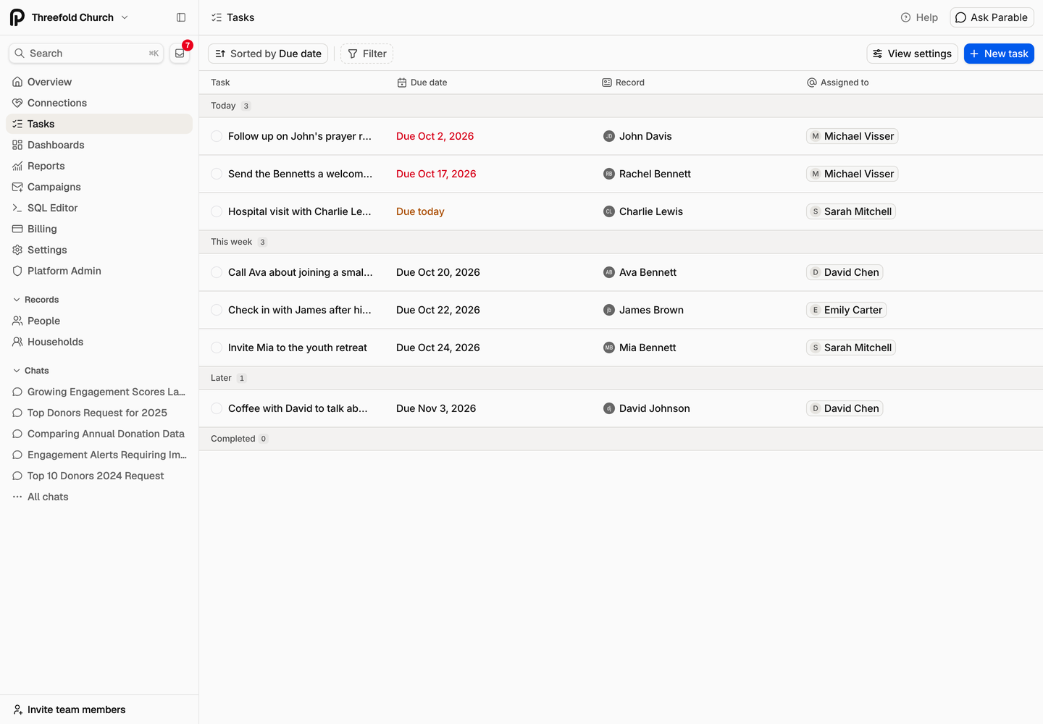Image resolution: width=1043 pixels, height=724 pixels.
Task: Open the Help link
Action: coord(919,17)
